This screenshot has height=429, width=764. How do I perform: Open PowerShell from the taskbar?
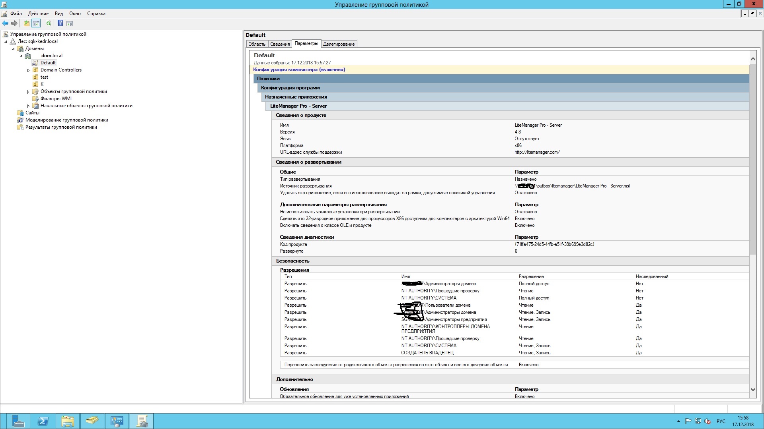(43, 421)
